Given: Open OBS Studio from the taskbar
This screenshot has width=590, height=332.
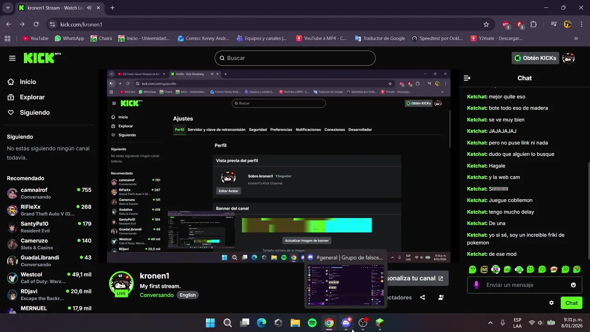Looking at the screenshot, I should [x=363, y=323].
